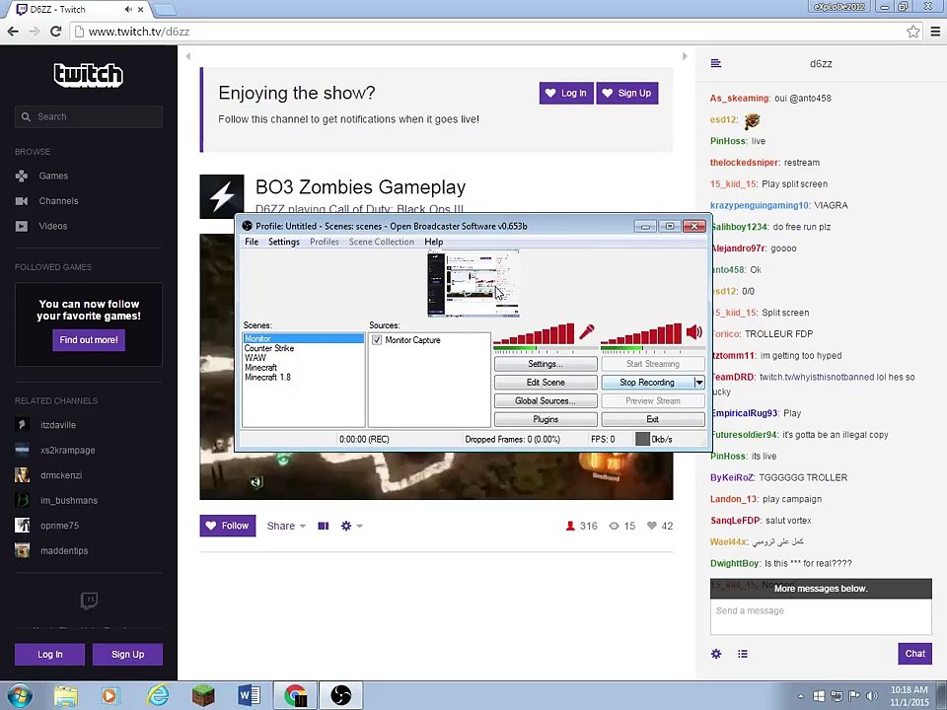
Task: Focus the sidebar Search field
Action: pos(89,117)
